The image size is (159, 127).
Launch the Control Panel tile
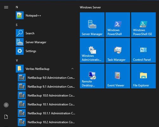(143, 50)
